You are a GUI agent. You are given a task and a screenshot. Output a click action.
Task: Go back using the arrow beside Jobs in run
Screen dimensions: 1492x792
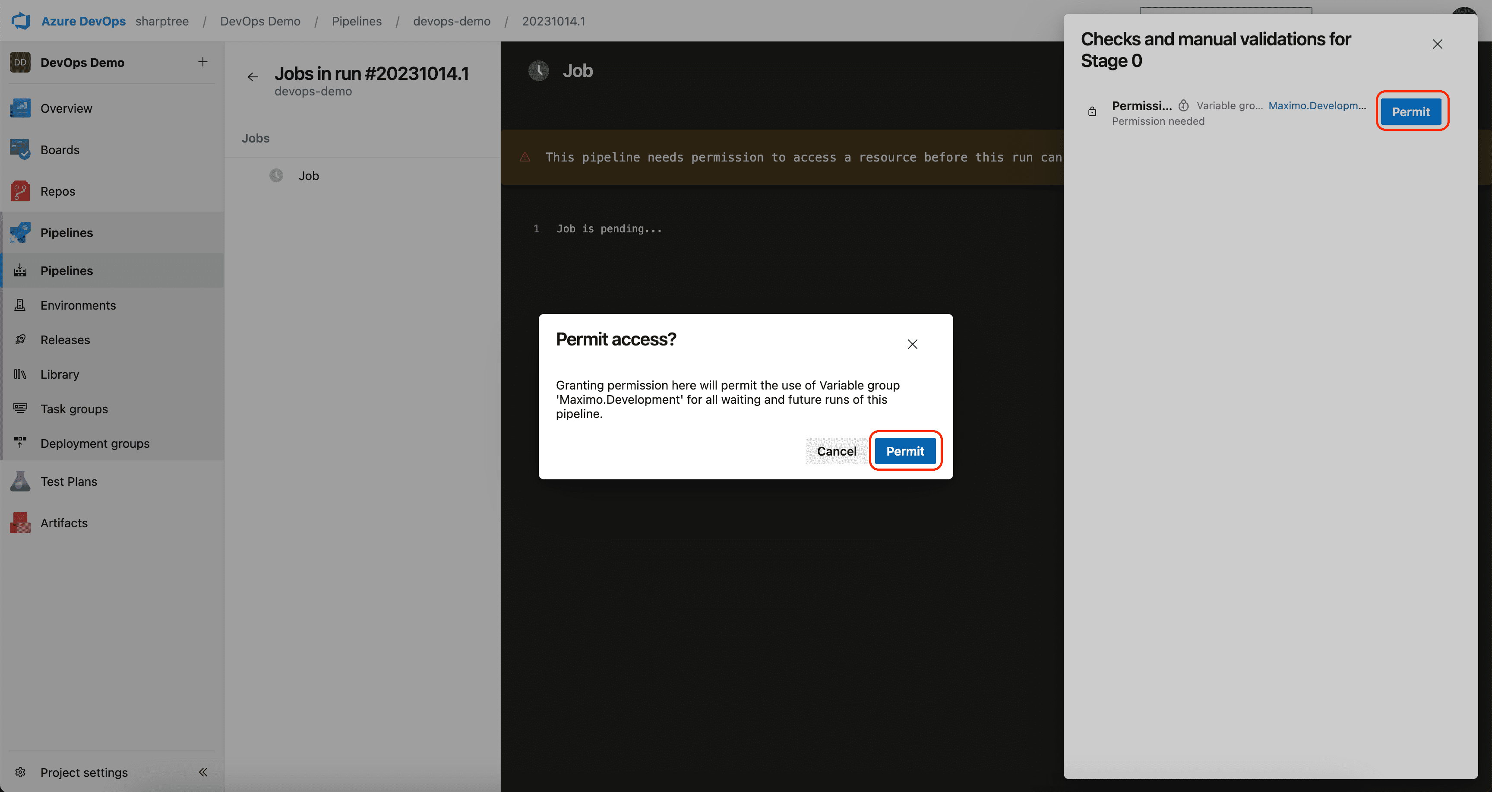[253, 76]
